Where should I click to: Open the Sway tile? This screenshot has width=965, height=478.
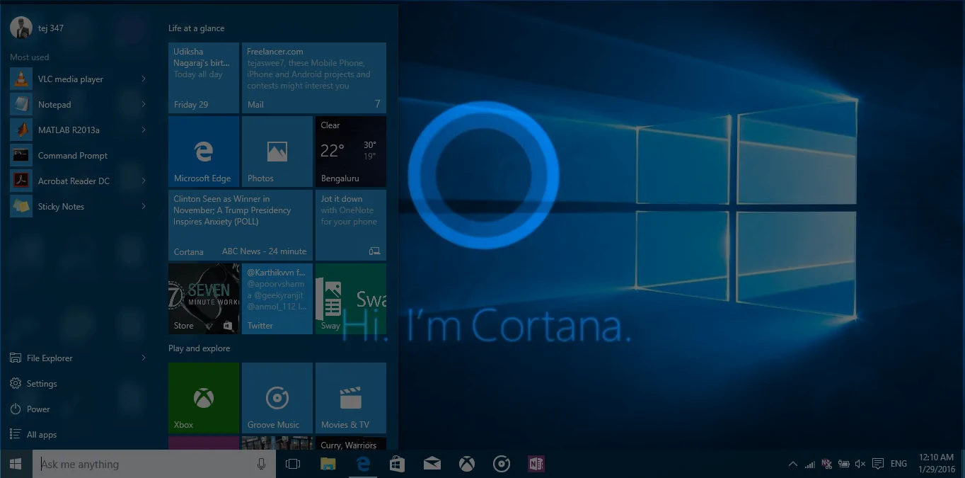(351, 299)
